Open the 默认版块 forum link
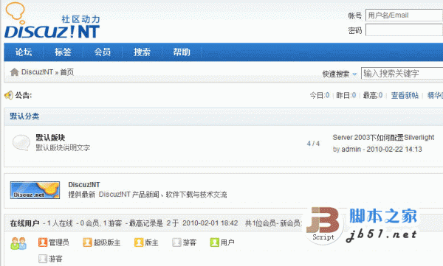This screenshot has height=266, width=443. [x=50, y=138]
